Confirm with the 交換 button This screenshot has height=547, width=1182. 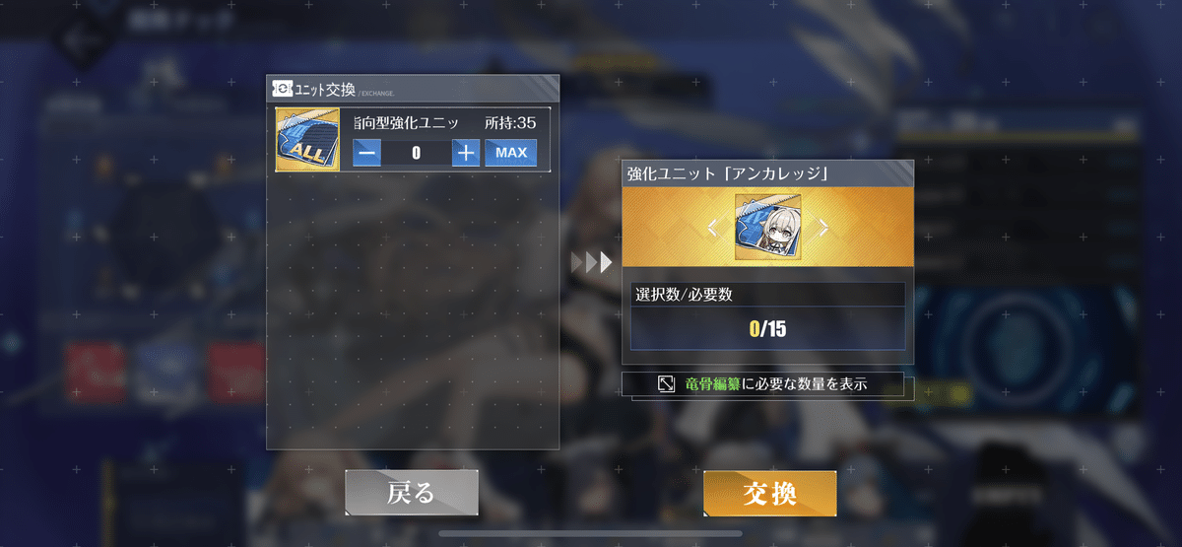click(770, 493)
